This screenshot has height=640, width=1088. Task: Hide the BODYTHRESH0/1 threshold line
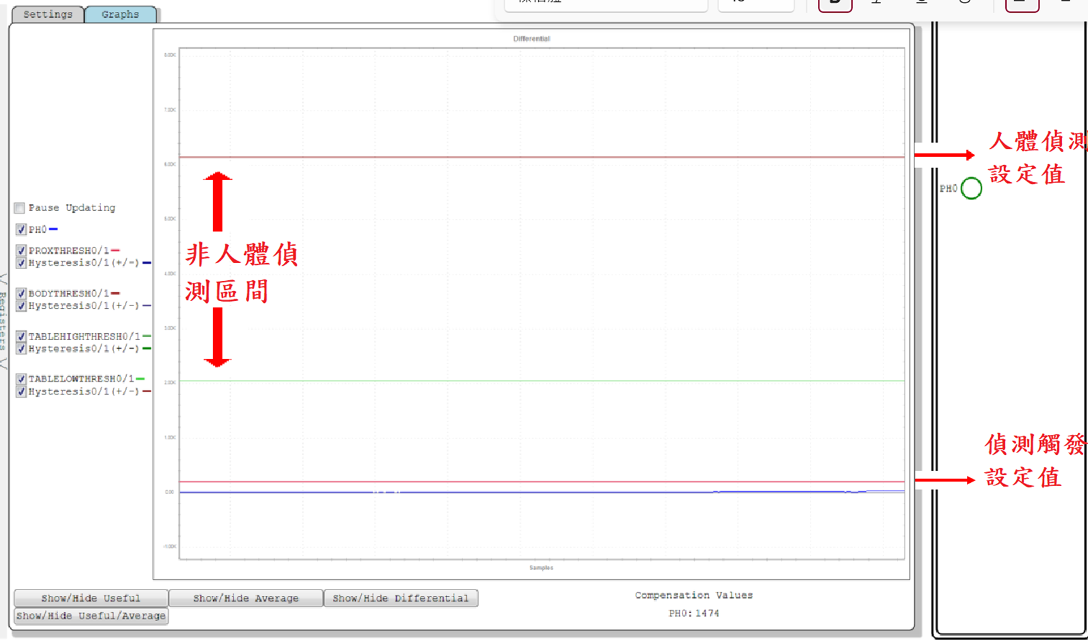pyautogui.click(x=21, y=293)
